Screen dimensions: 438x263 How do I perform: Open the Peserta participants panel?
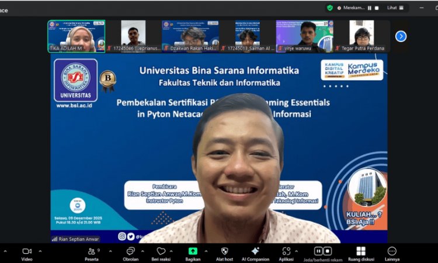tap(92, 254)
